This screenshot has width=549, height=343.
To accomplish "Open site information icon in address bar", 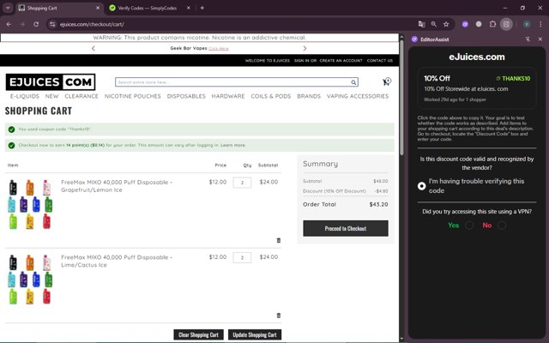I will coord(52,24).
